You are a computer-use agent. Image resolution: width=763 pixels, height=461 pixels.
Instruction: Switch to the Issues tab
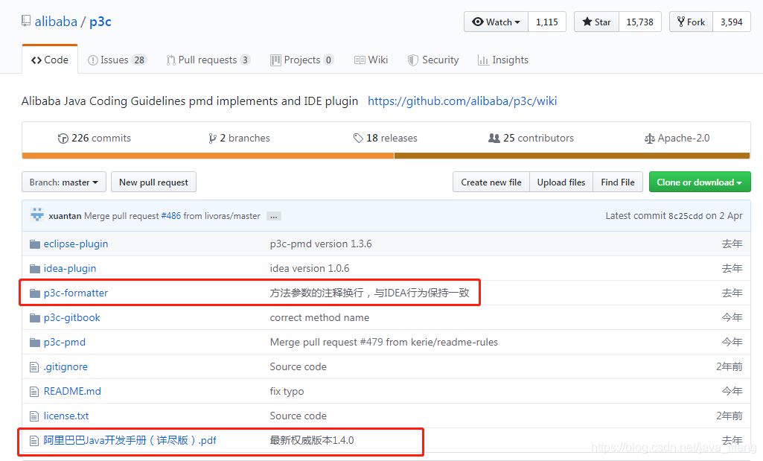pos(117,60)
